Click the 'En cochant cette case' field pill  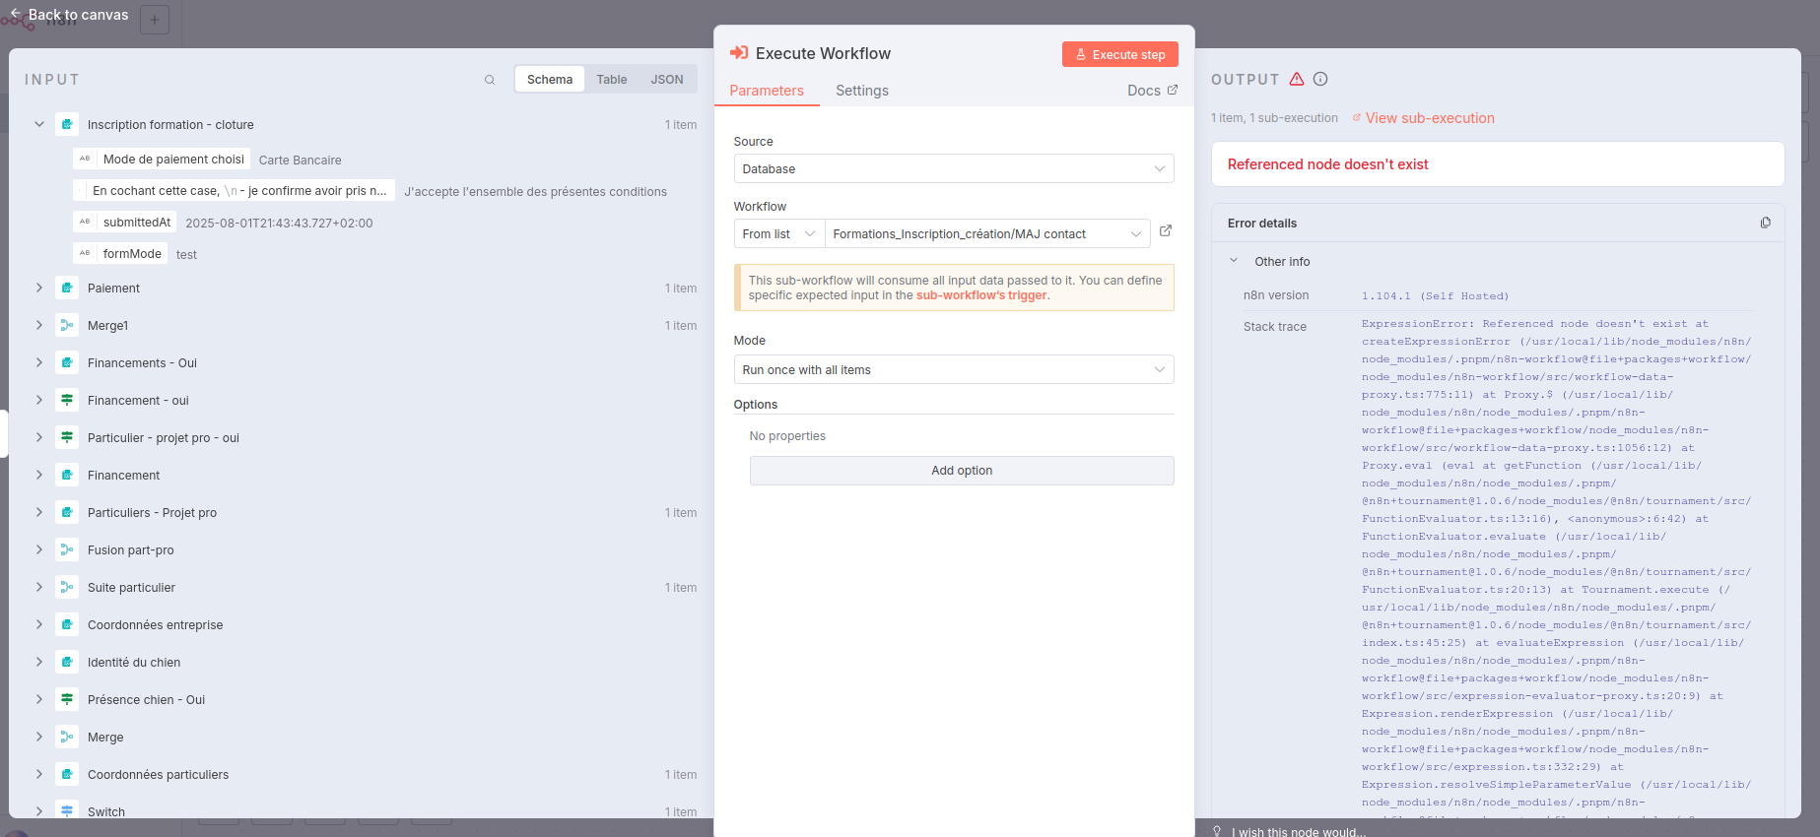tap(235, 191)
